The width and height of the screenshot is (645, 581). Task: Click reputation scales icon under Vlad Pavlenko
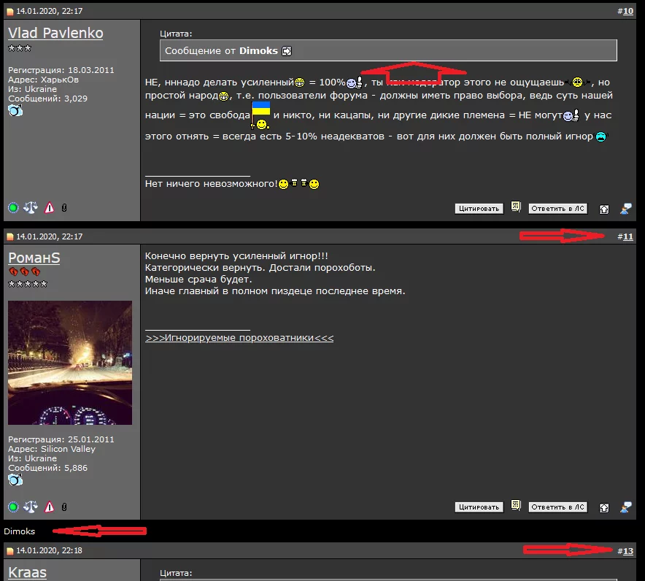pos(31,208)
